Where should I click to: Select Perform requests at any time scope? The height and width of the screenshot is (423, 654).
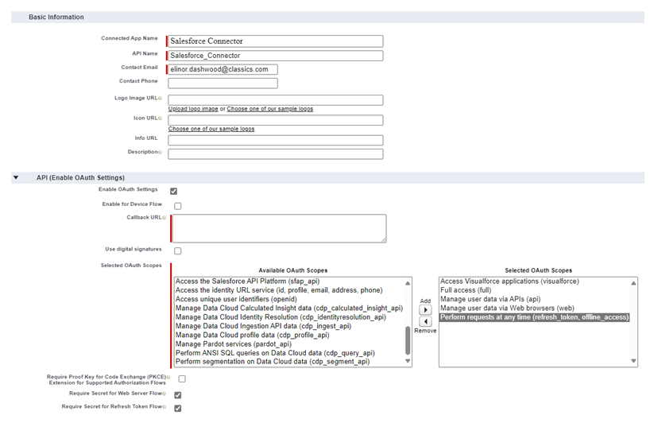click(534, 317)
